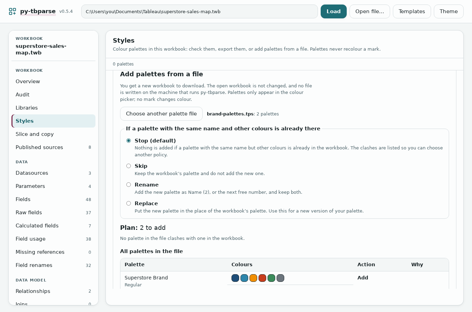
Task: Click the v0.5.4 version label
Action: coord(66,11)
